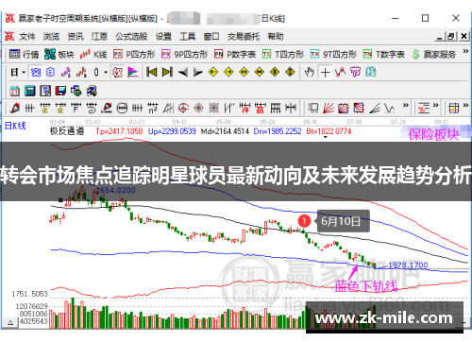This screenshot has height=342, width=472.
Task: Open the calendar 21 icon
Action: coord(14,91)
